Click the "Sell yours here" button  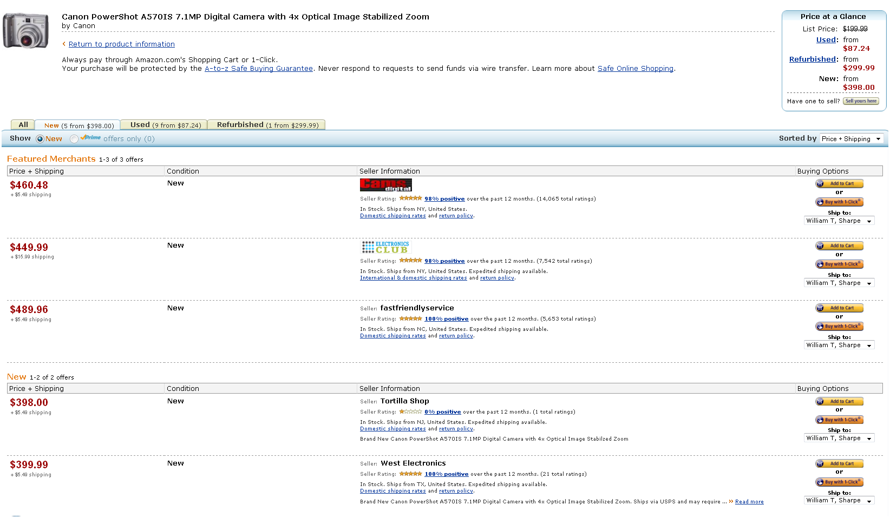coord(860,101)
